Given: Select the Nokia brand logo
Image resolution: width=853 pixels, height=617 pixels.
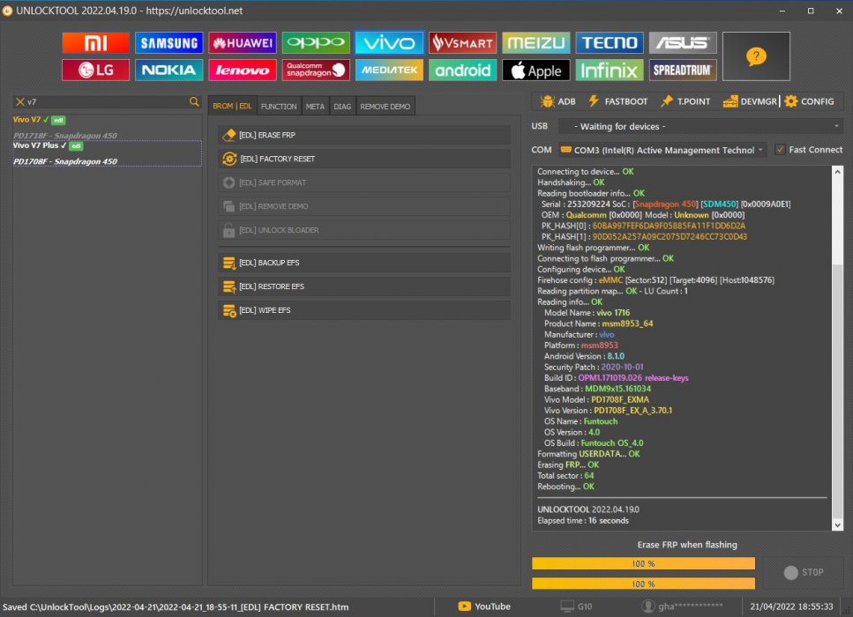Looking at the screenshot, I should click(168, 71).
